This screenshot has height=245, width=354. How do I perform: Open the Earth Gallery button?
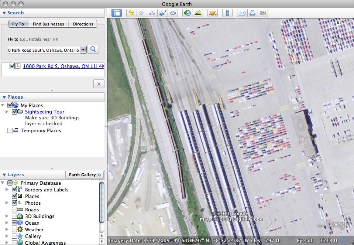coord(84,175)
